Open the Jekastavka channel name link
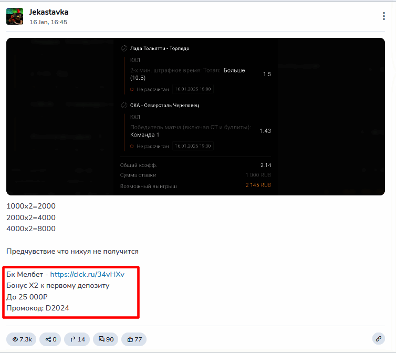This screenshot has width=396, height=353. [x=49, y=12]
